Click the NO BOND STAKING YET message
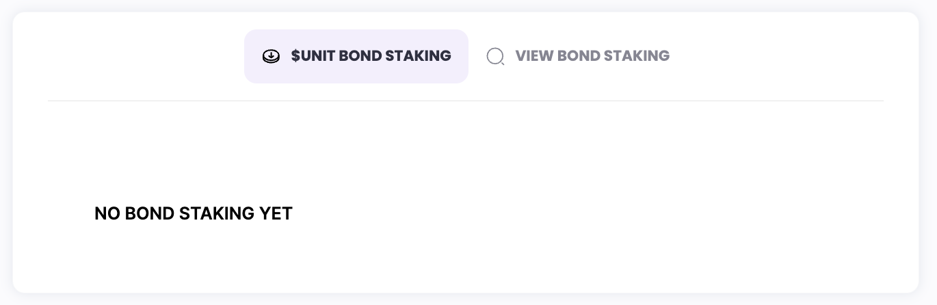The image size is (937, 305). click(x=194, y=213)
